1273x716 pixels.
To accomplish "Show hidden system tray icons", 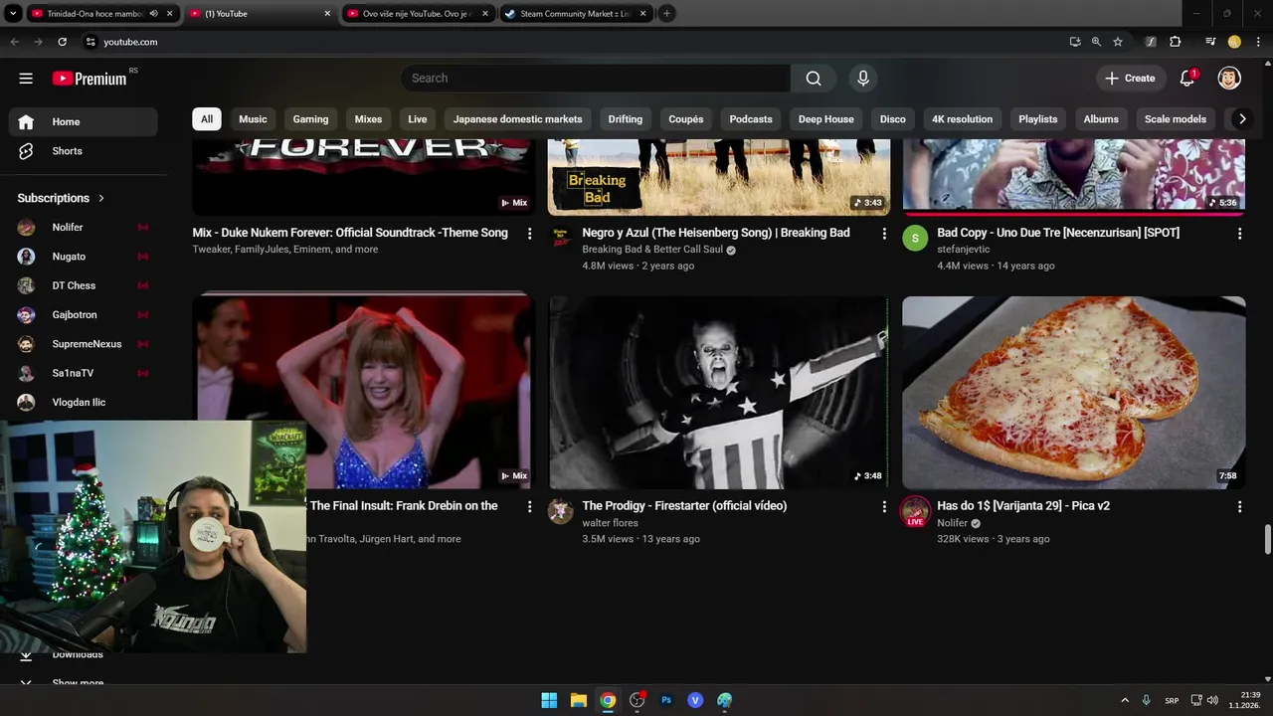I will [x=1125, y=700].
